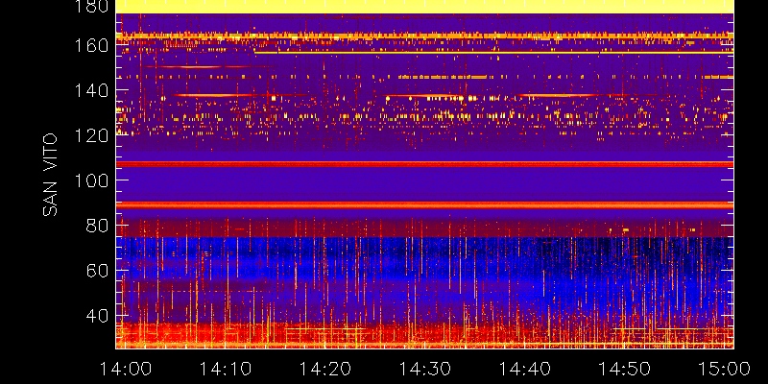768x384 pixels.
Task: Click the 80 frequency axis label
Action: tap(98, 226)
